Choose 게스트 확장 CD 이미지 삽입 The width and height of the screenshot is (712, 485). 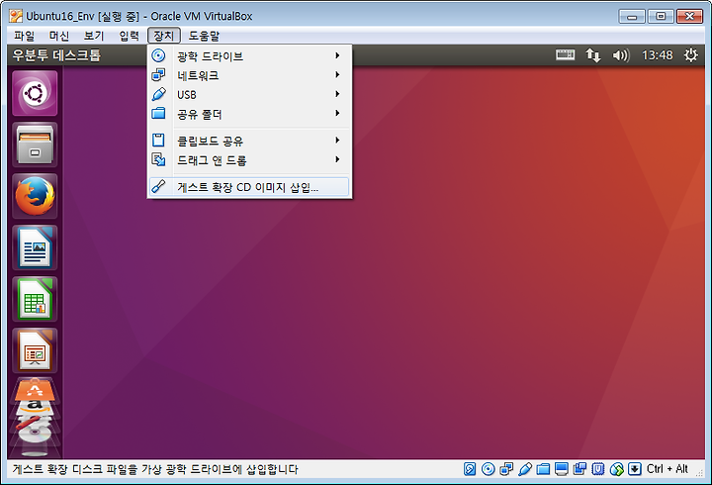click(250, 187)
